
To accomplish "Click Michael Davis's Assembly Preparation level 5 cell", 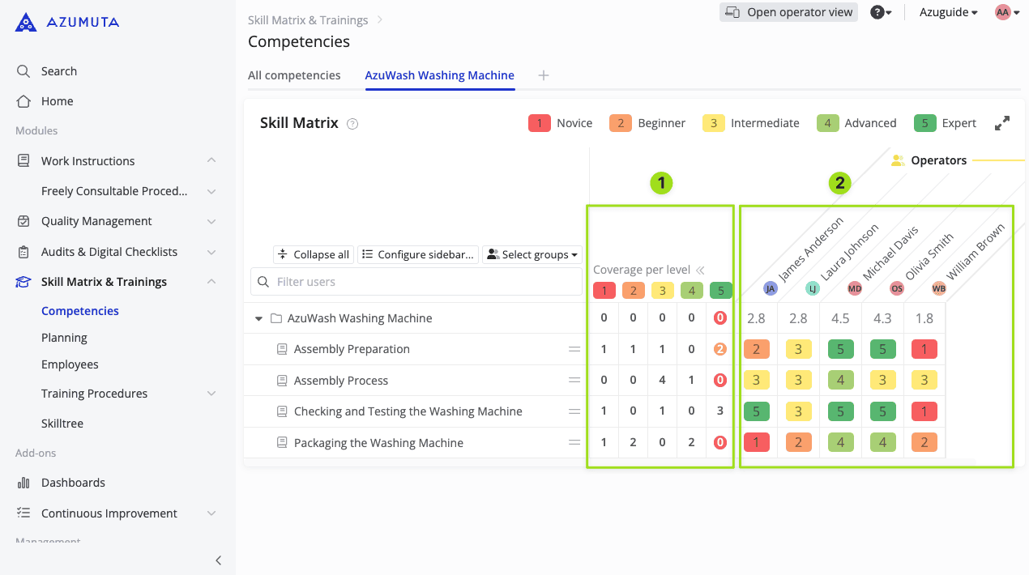I will 840,349.
